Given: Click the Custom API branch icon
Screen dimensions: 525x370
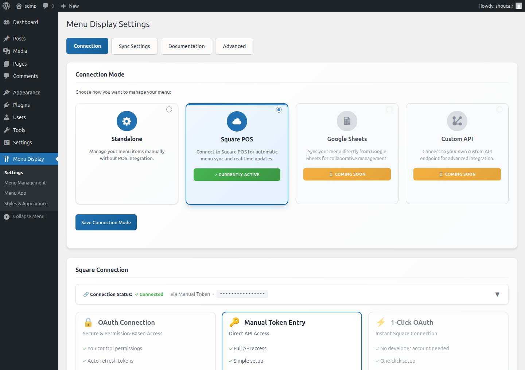Looking at the screenshot, I should click(x=457, y=121).
